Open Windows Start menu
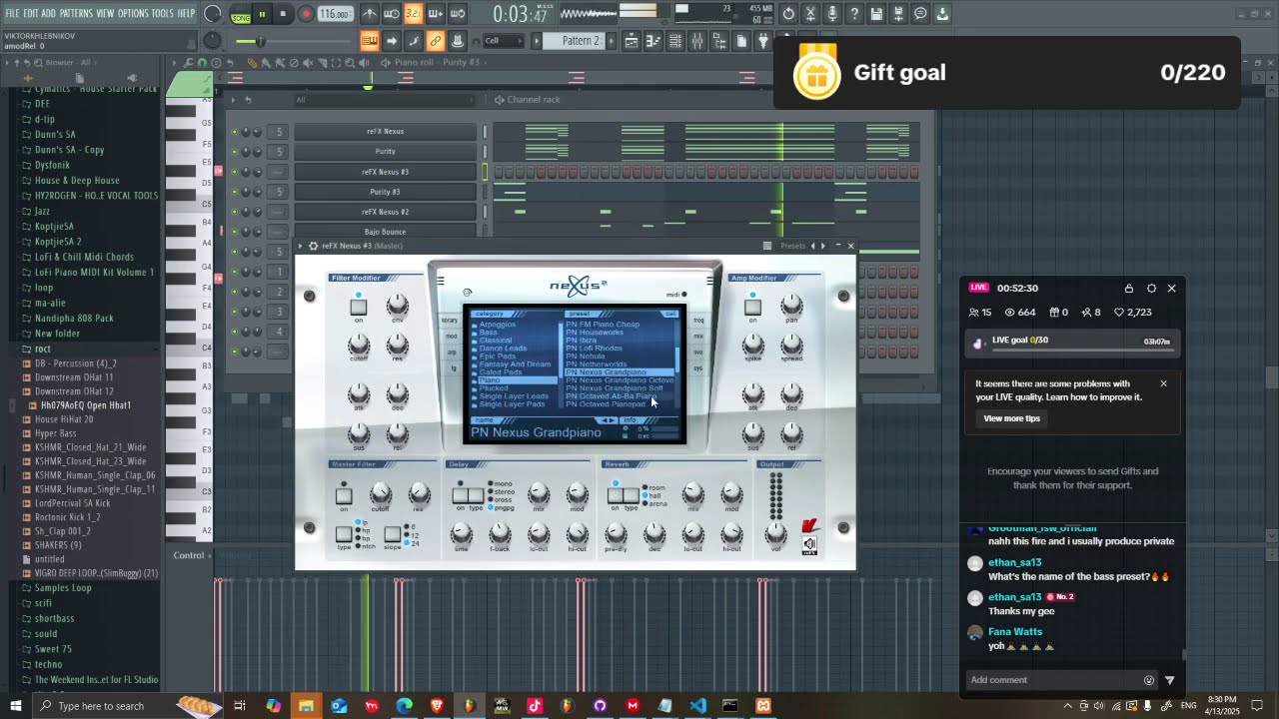The height and width of the screenshot is (719, 1279). pyautogui.click(x=15, y=706)
